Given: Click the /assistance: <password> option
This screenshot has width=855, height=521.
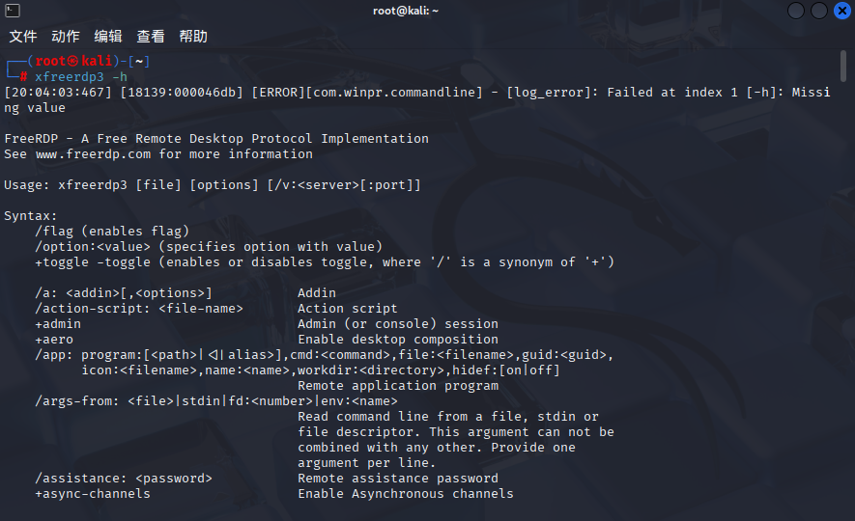Looking at the screenshot, I should [x=124, y=479].
